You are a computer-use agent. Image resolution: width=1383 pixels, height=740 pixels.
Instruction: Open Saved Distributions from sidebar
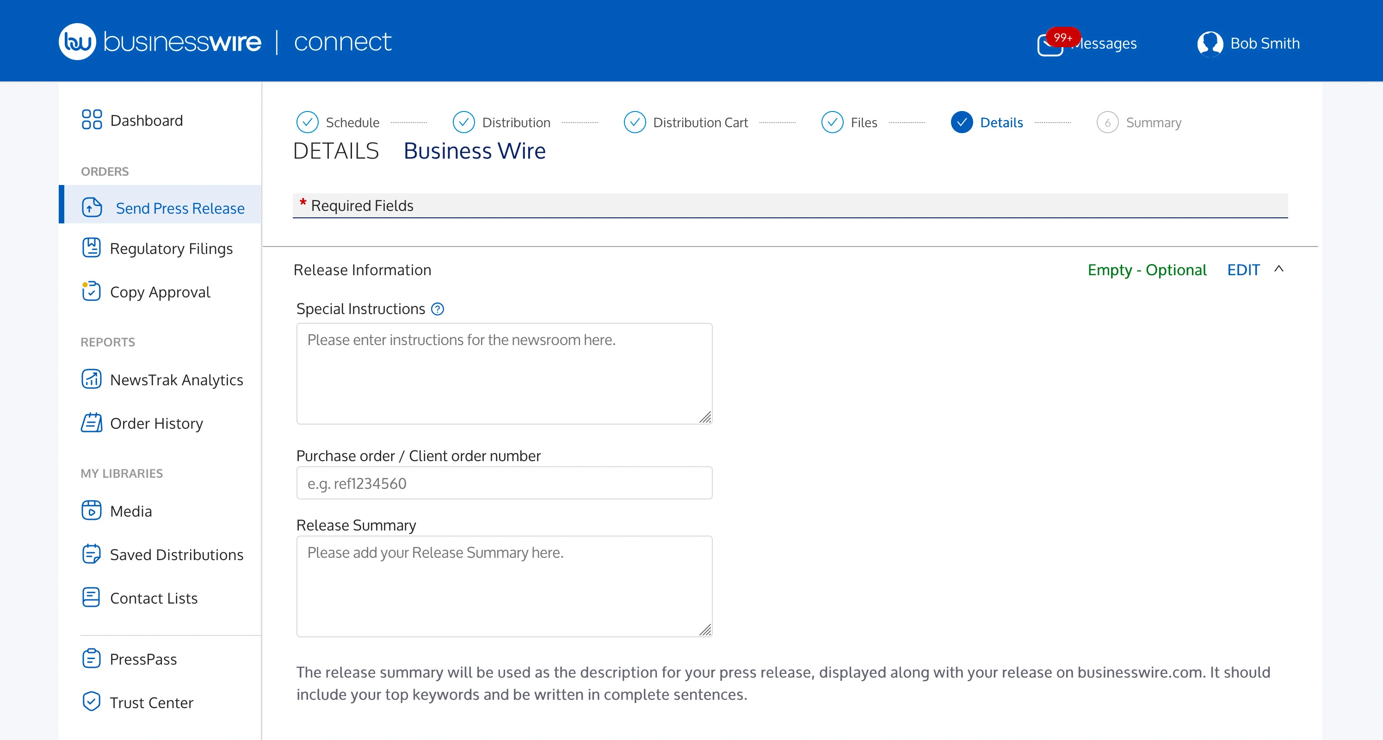click(x=177, y=555)
